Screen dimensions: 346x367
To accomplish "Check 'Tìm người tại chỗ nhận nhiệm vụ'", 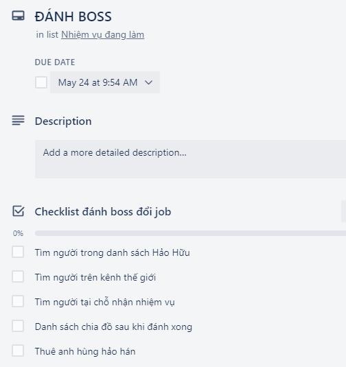I will point(18,301).
